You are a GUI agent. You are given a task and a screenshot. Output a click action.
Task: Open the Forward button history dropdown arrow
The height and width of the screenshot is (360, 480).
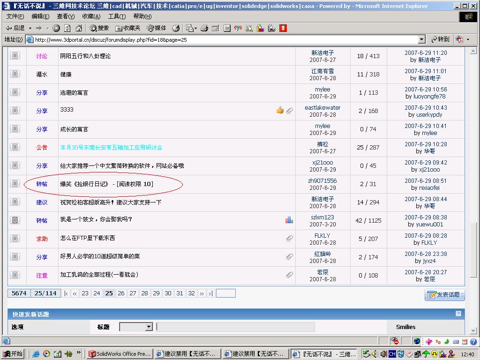tap(47, 28)
